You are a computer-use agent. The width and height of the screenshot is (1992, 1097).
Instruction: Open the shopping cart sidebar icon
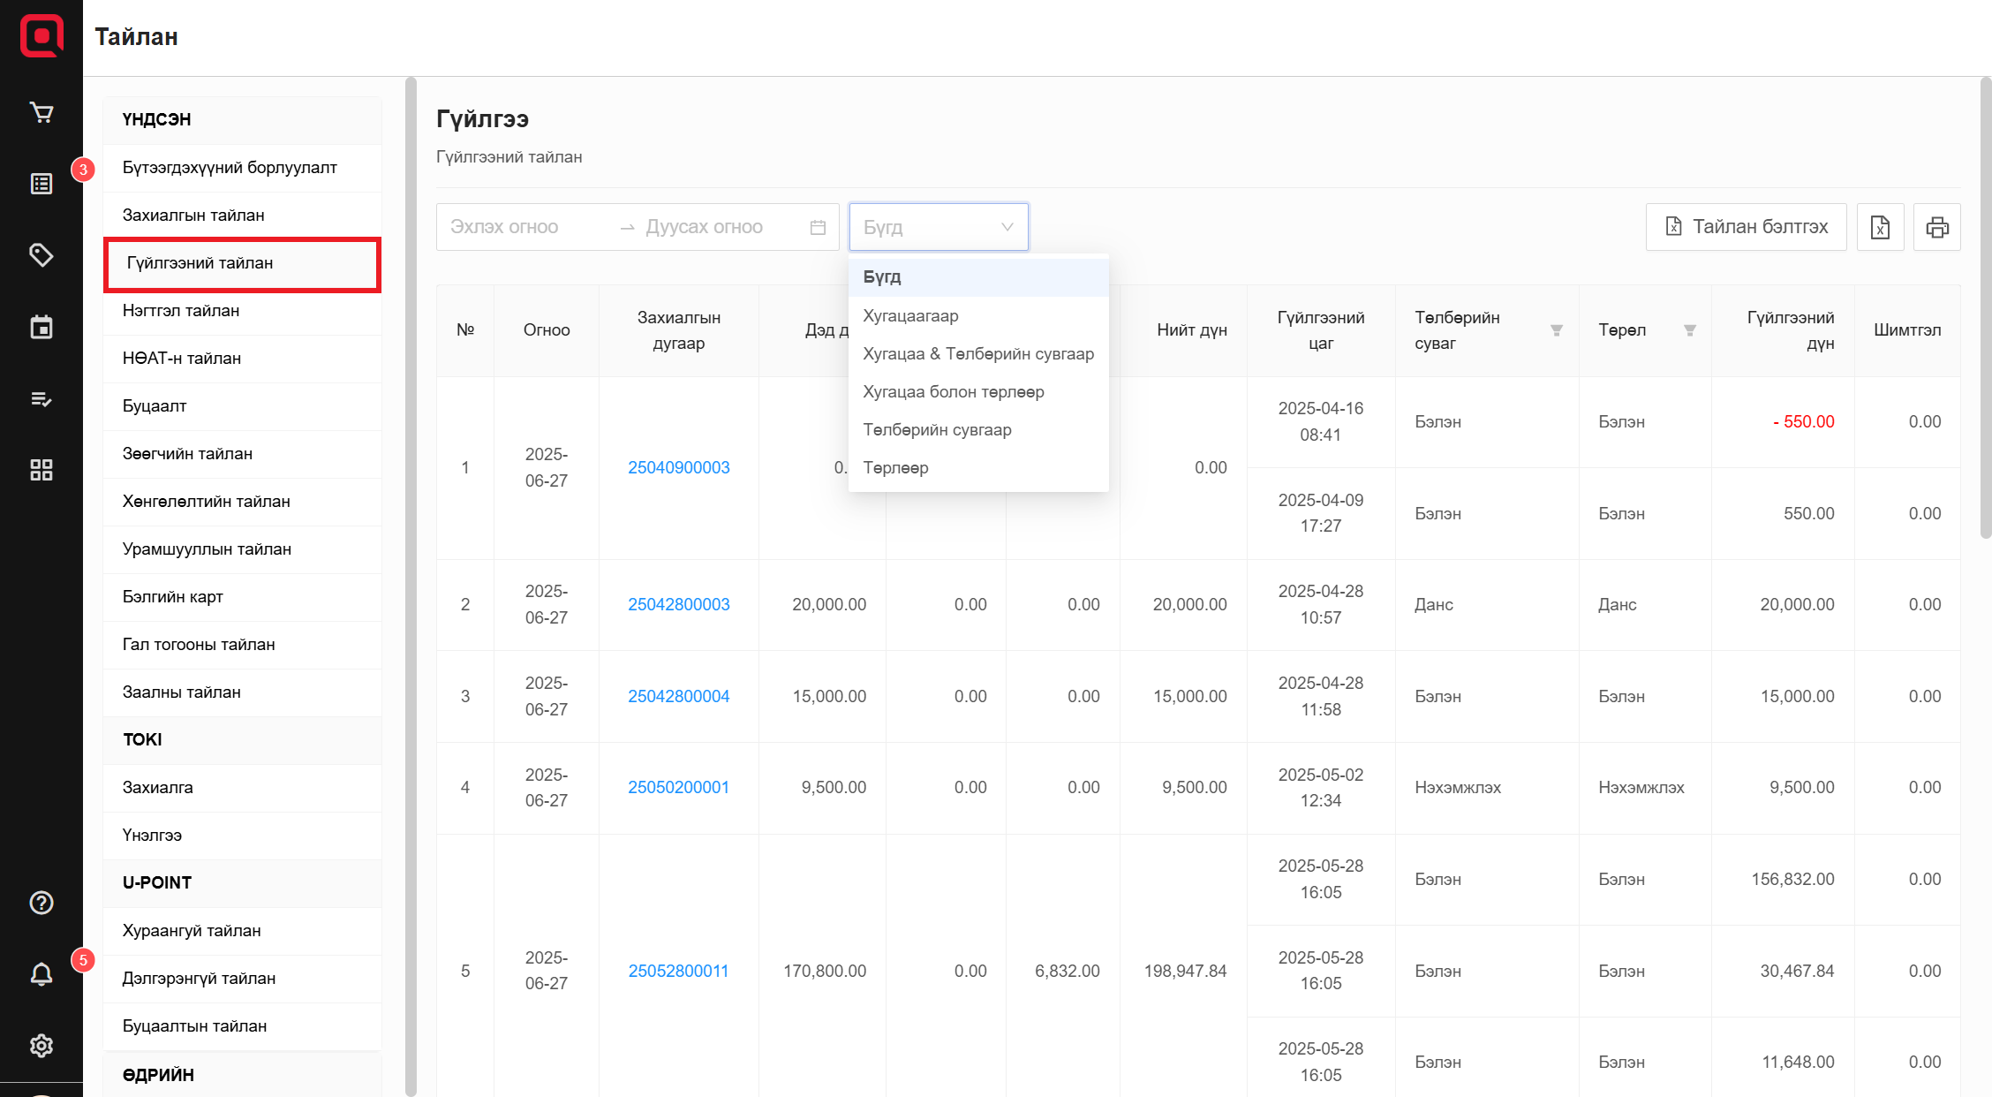41,112
